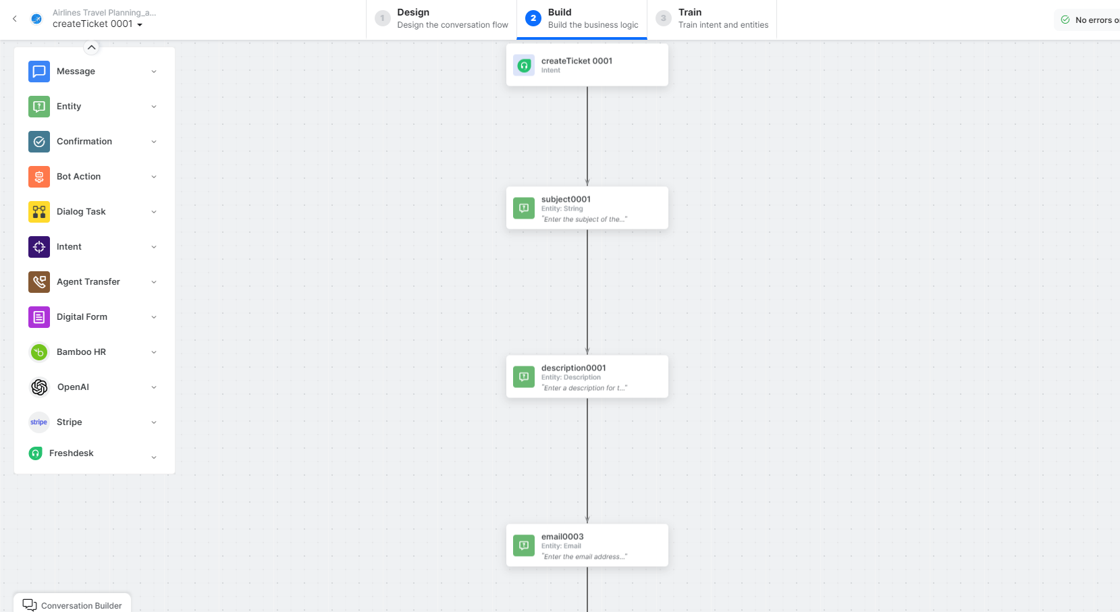This screenshot has height=612, width=1120.
Task: Click the Digital Form icon
Action: (39, 317)
